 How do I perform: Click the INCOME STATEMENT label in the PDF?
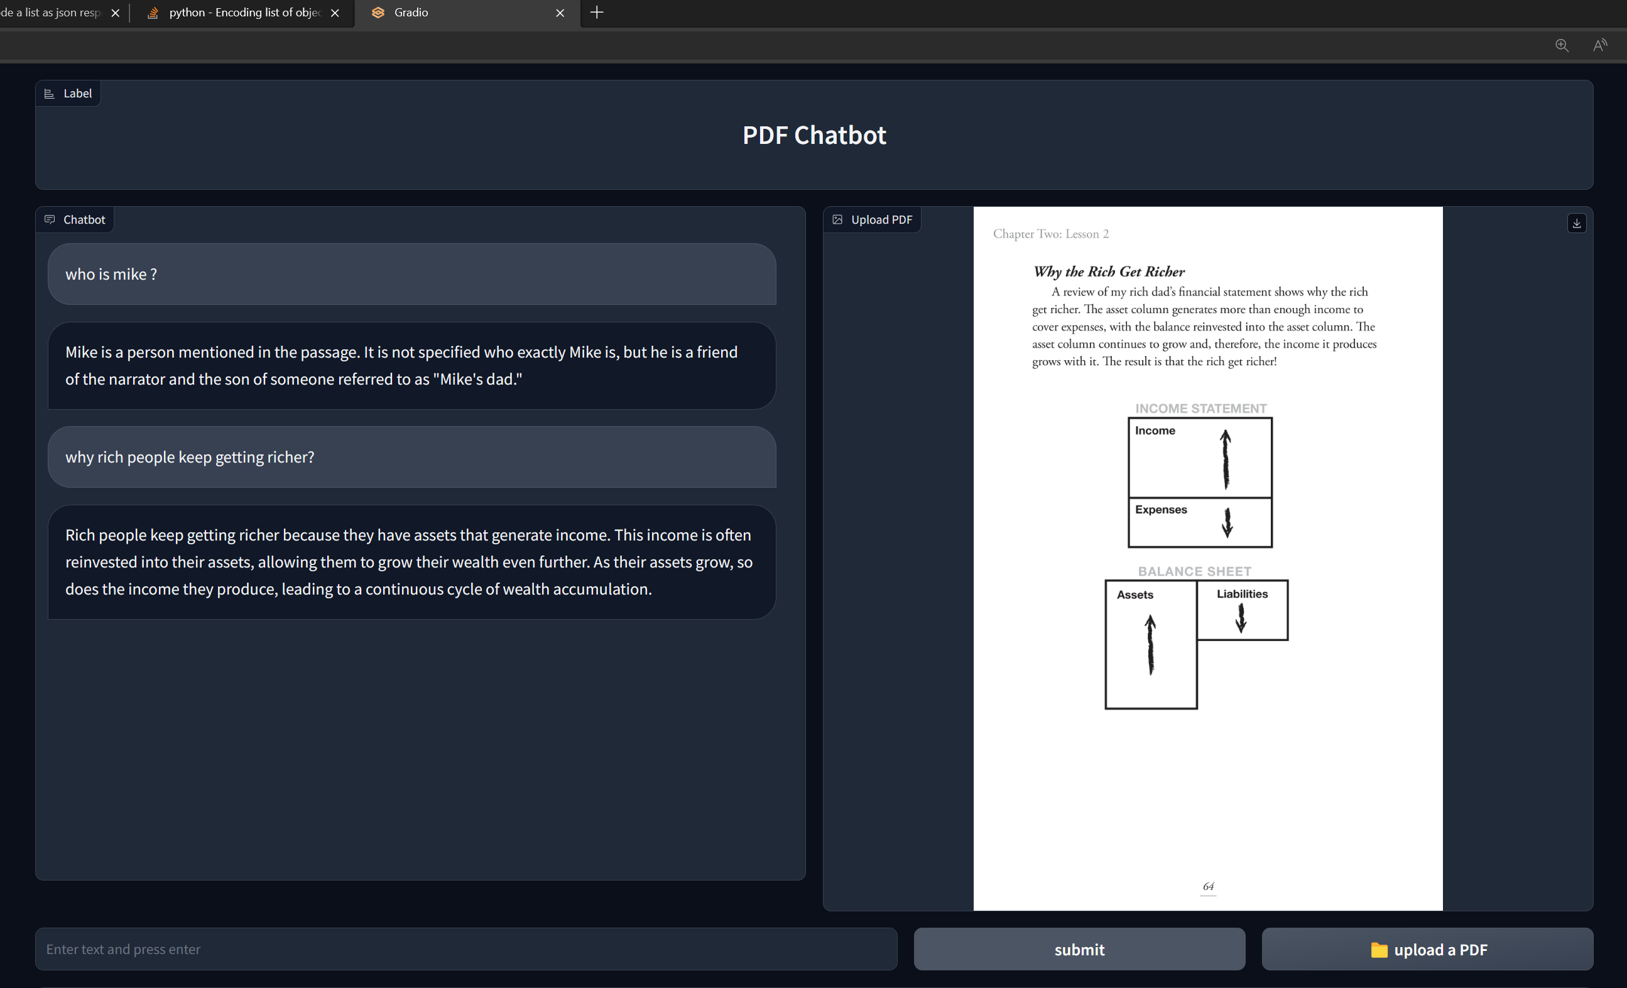[1200, 408]
